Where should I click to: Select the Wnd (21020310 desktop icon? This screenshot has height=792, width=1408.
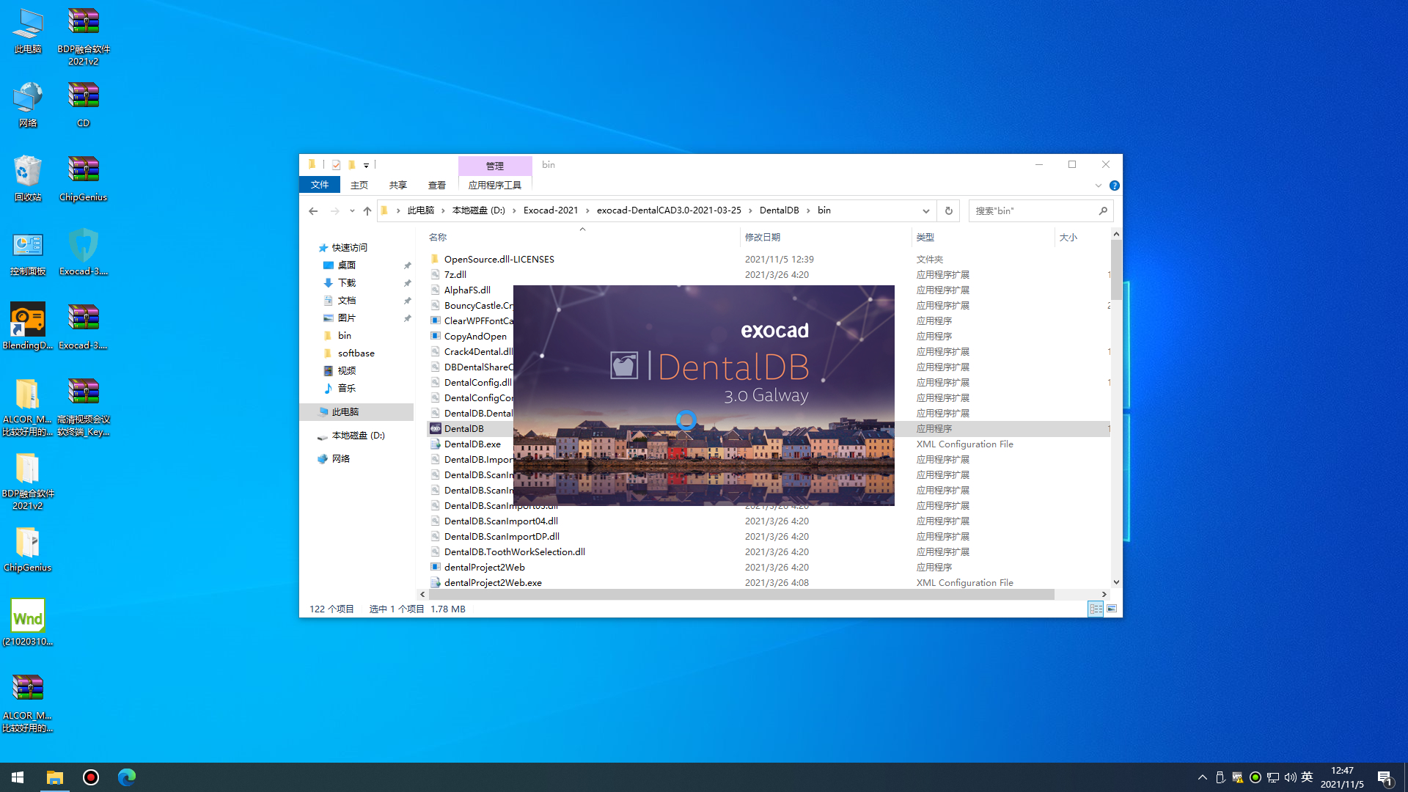click(28, 623)
